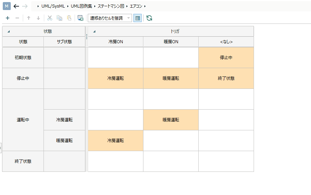Go back with the left arrow
The width and height of the screenshot is (311, 195).
16,6
